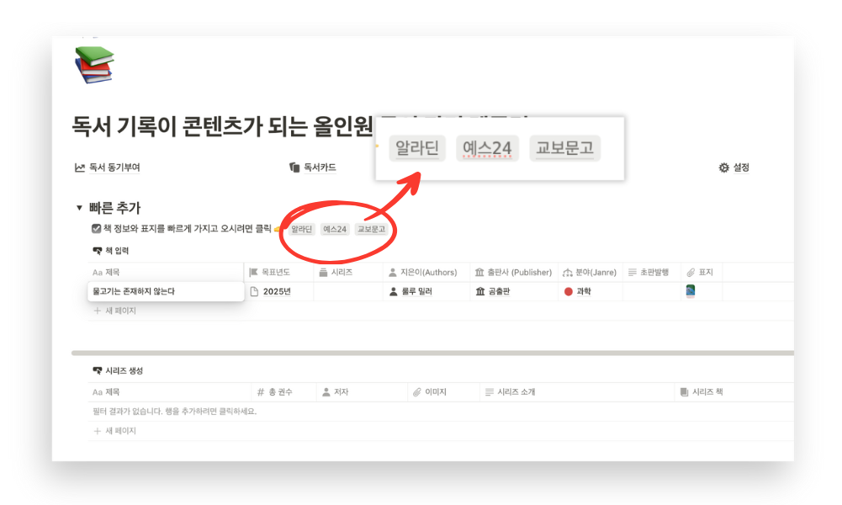Open the small 알라딘 link in checkbox row
The height and width of the screenshot is (505, 842).
(301, 230)
